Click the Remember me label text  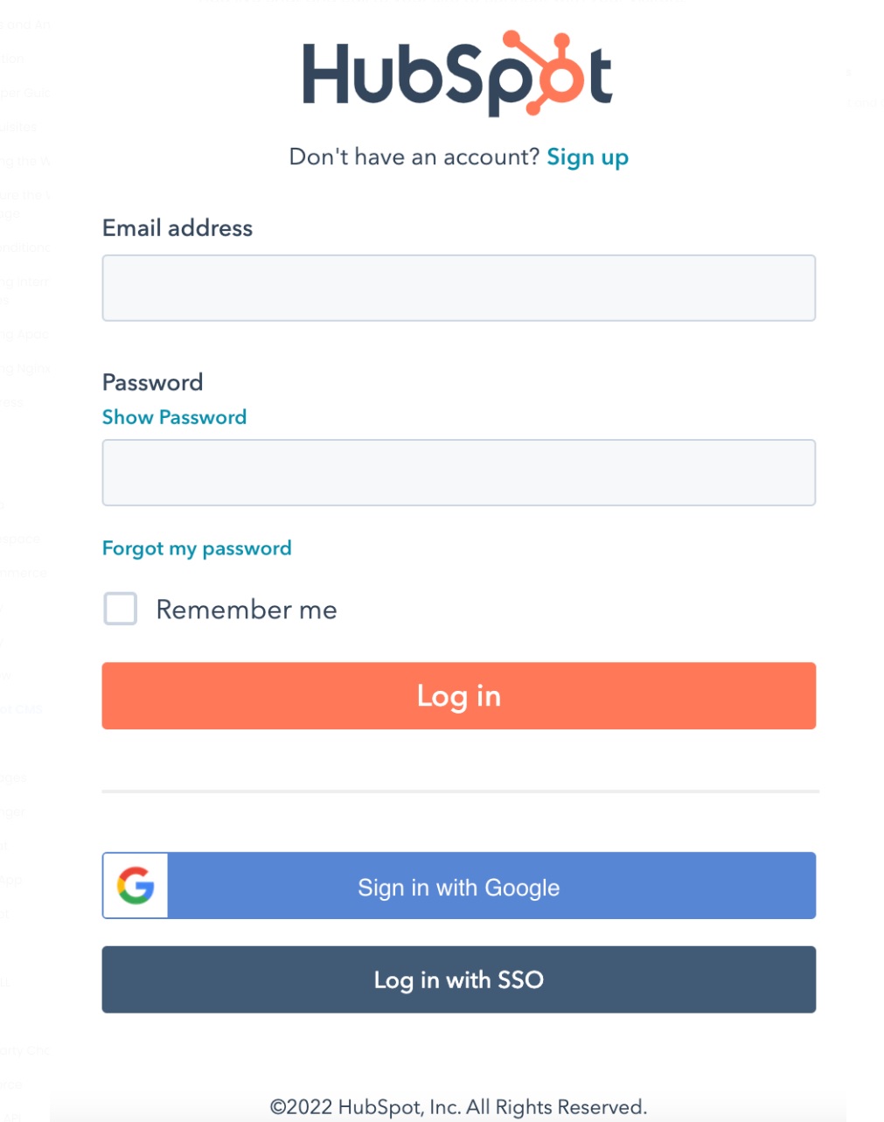[247, 610]
